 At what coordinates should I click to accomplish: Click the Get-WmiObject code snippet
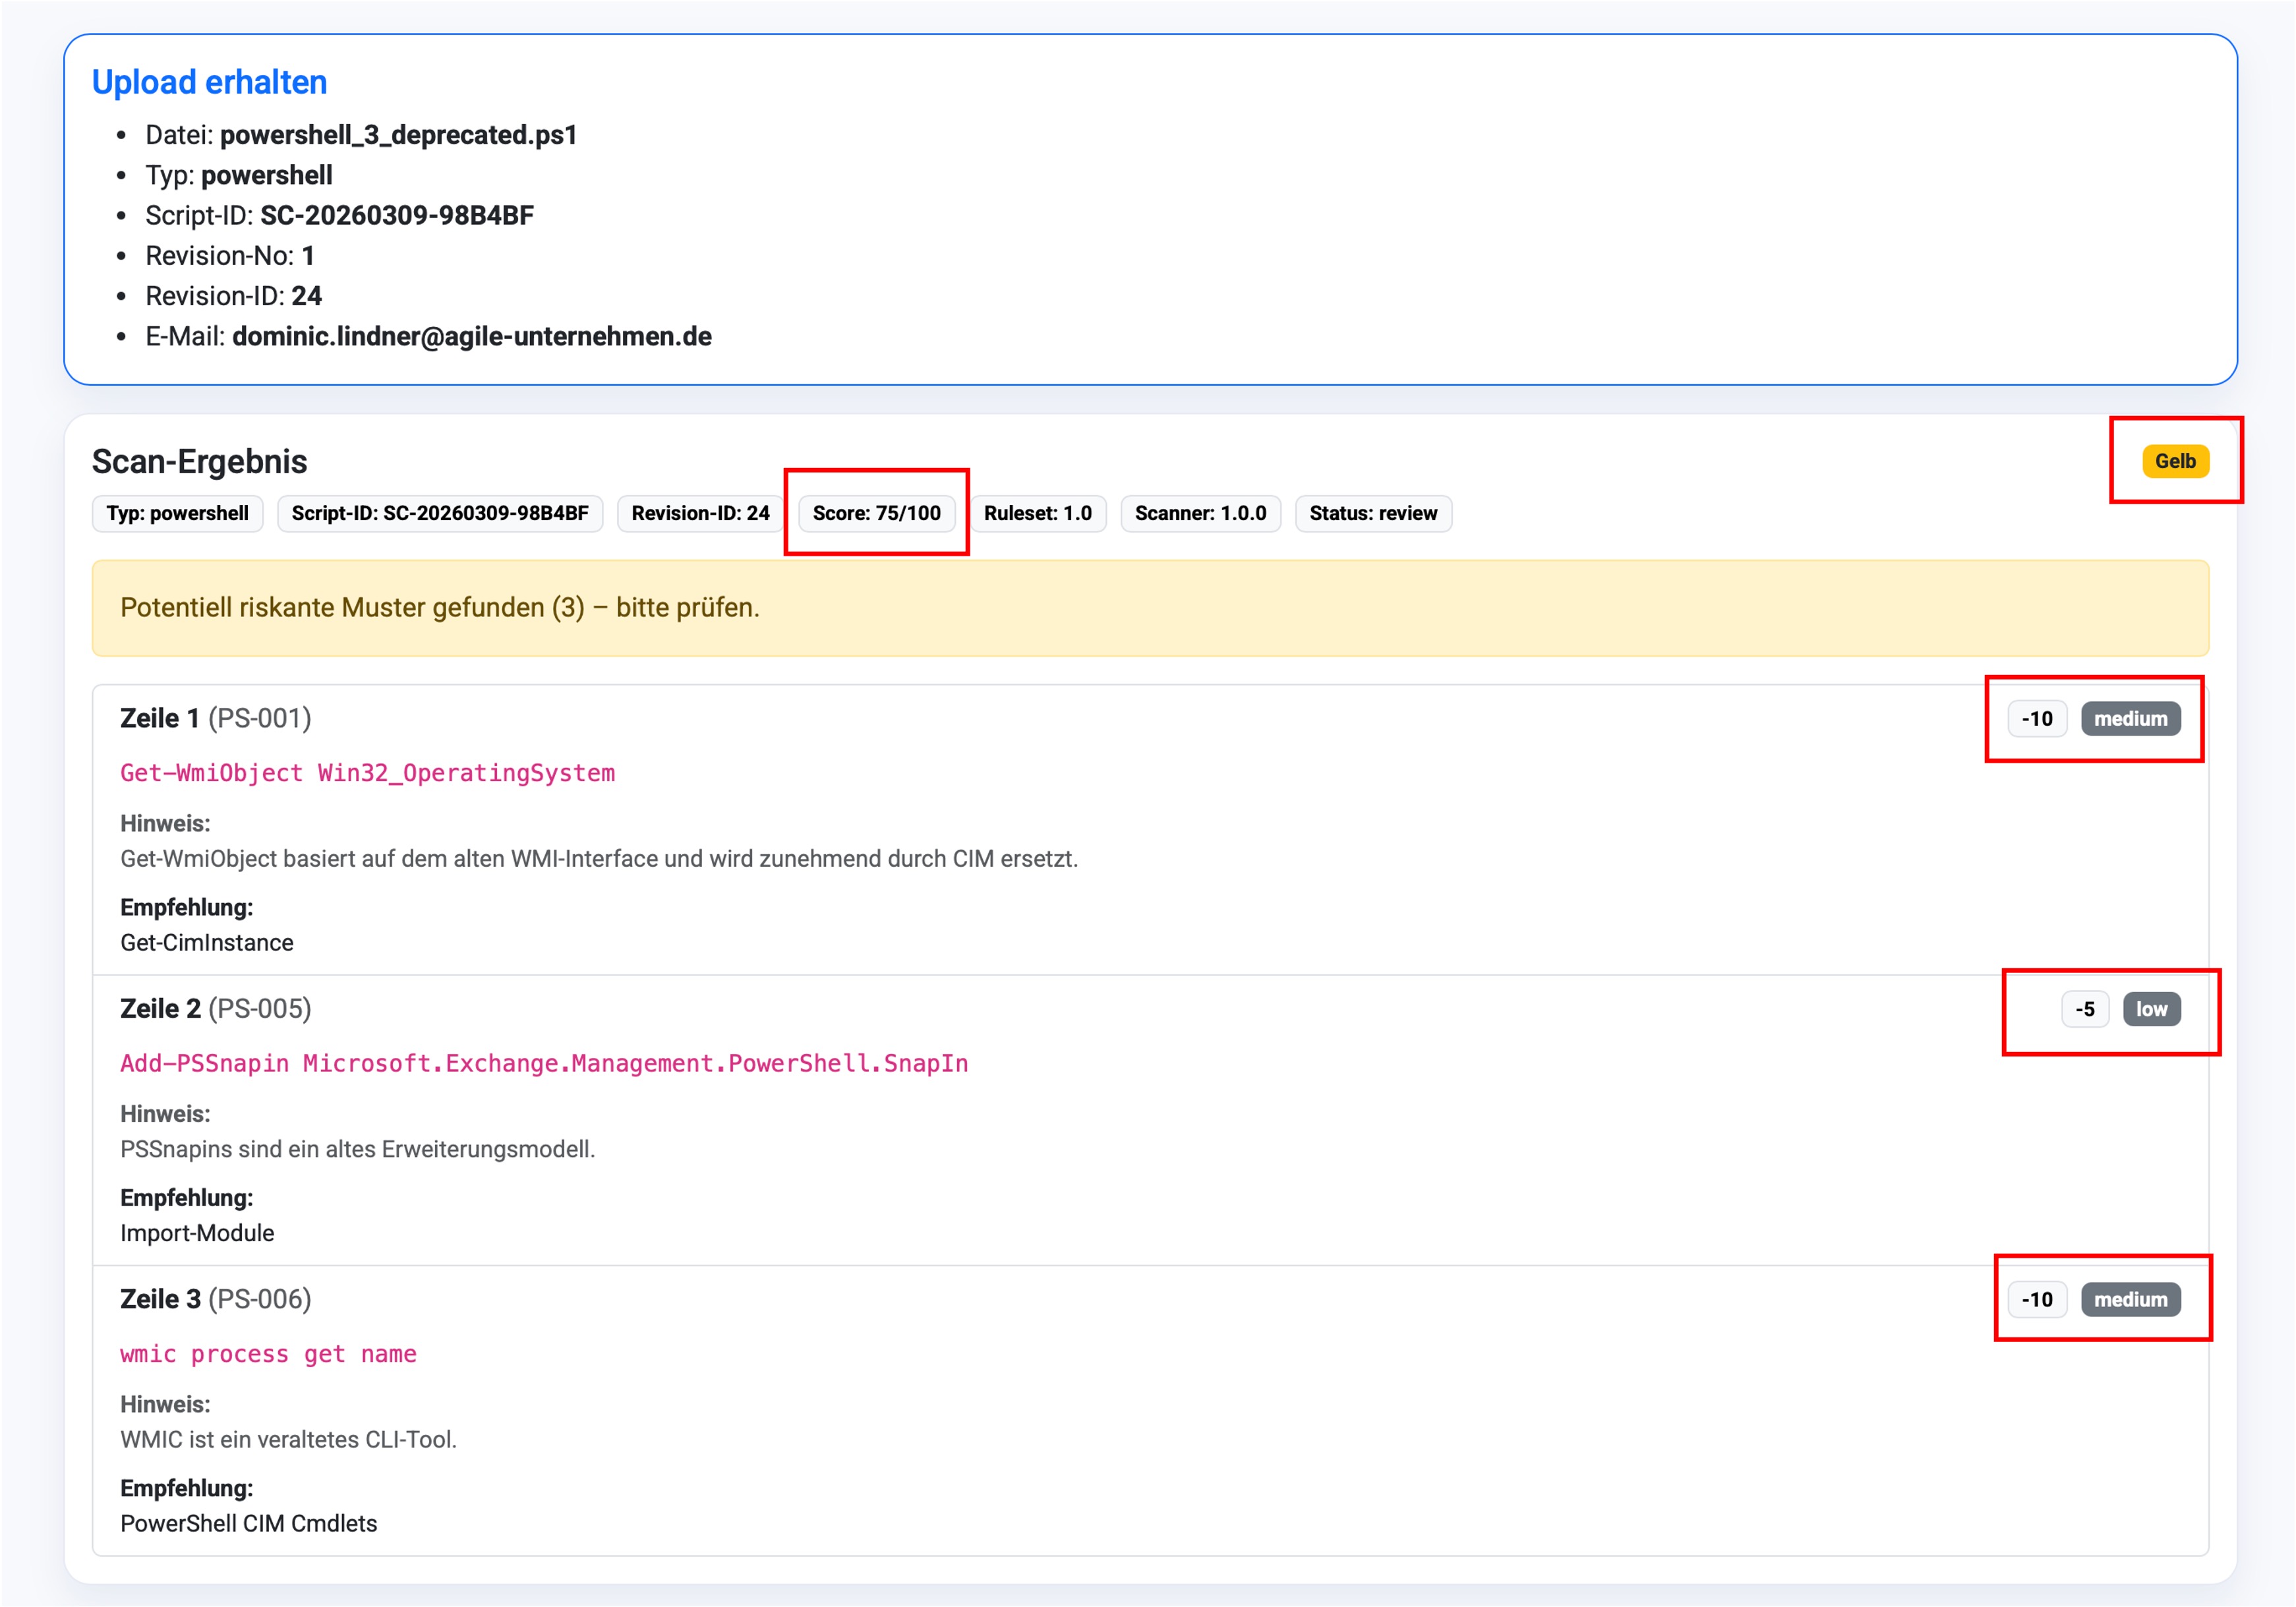click(367, 773)
